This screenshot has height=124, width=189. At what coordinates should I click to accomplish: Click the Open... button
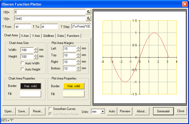pyautogui.click(x=9, y=111)
